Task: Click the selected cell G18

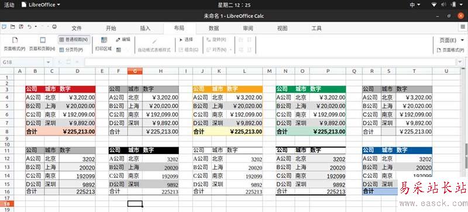Action: [x=135, y=204]
